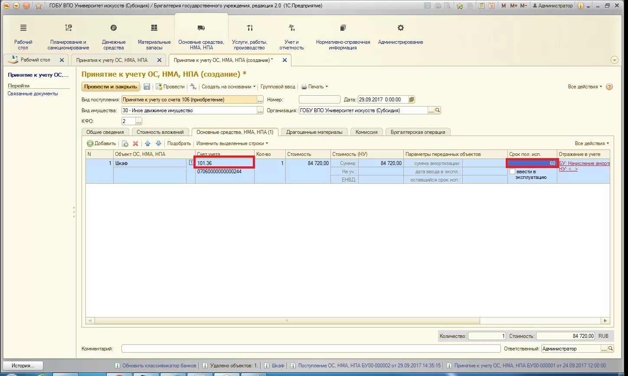Enable the ввести в эксплуатацию checkbox
Viewport: 628px width, 376px height.
click(x=513, y=172)
